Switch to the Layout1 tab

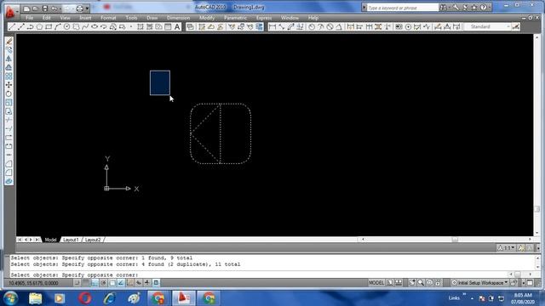tap(71, 240)
